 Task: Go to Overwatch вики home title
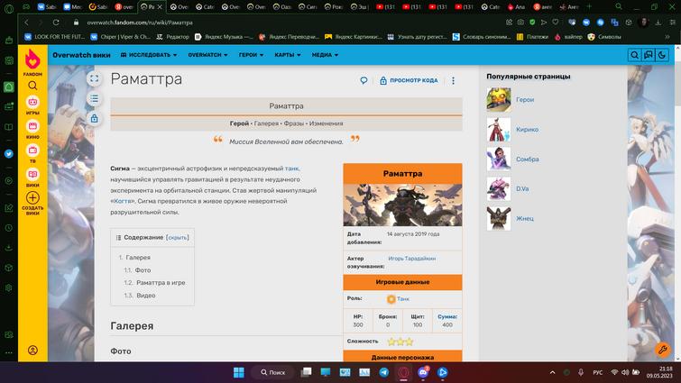82,55
